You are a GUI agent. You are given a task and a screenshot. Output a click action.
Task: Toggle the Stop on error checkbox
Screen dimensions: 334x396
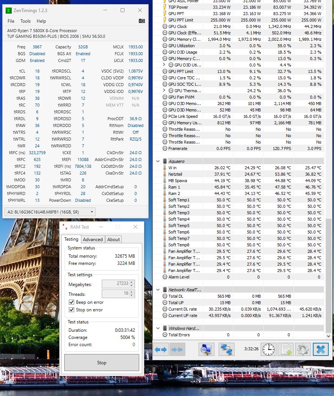[x=71, y=310]
